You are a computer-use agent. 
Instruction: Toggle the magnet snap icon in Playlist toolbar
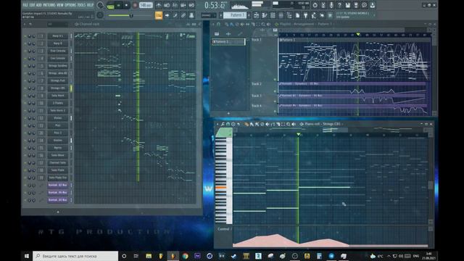218,24
